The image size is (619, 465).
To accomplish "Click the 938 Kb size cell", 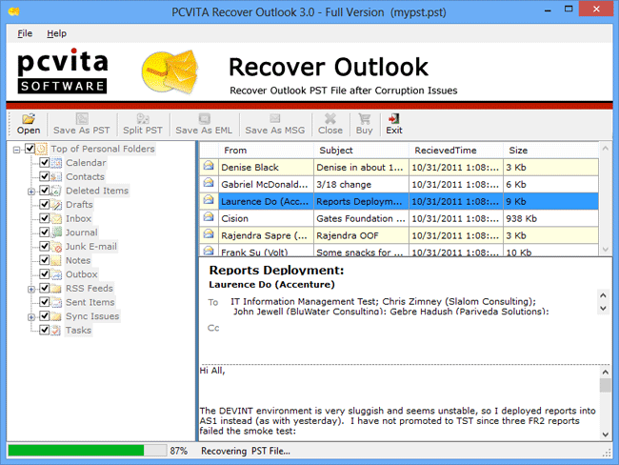I will pos(550,218).
